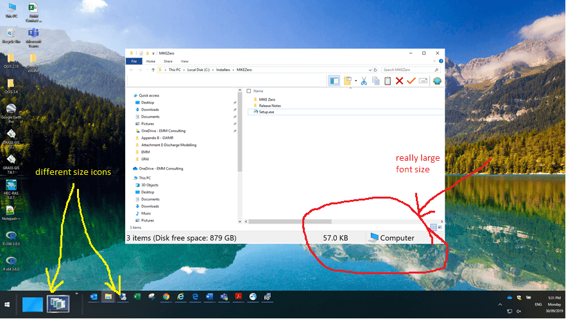566x319 pixels.
Task: Click the Cut scissors icon in toolbar
Action: [363, 81]
